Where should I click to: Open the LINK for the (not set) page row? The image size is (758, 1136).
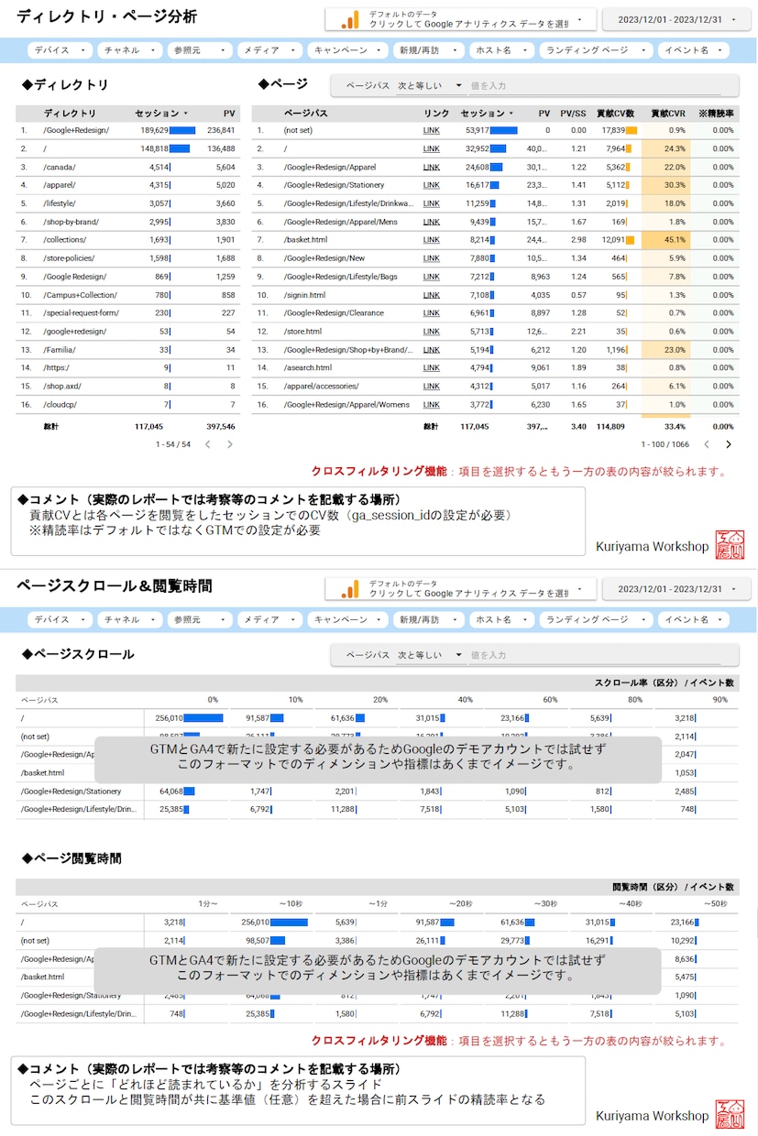click(x=431, y=131)
